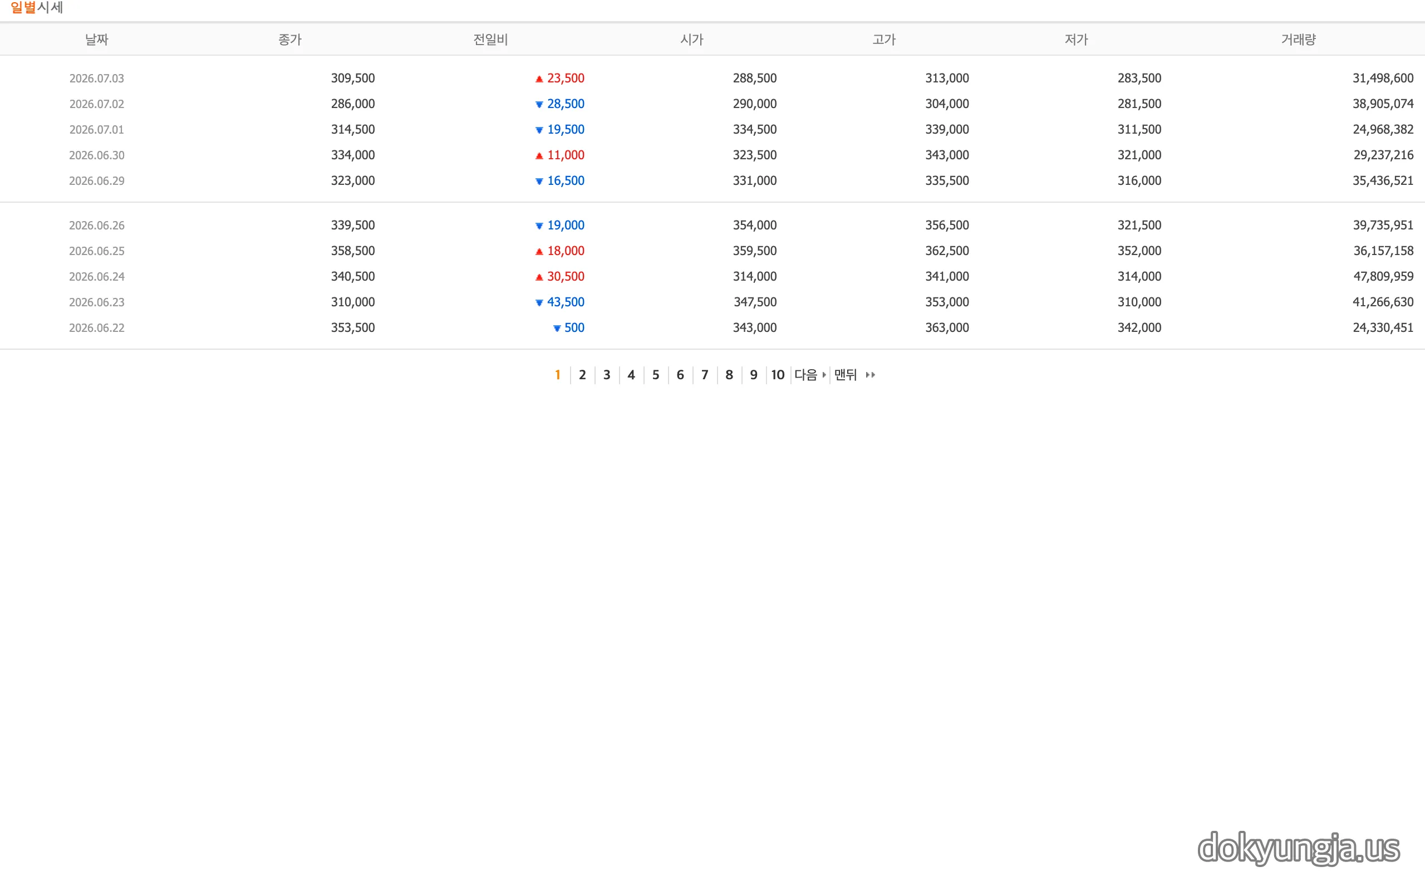Click the red up arrow beside 30,500
Screen dimensions: 1425x891
tap(539, 277)
